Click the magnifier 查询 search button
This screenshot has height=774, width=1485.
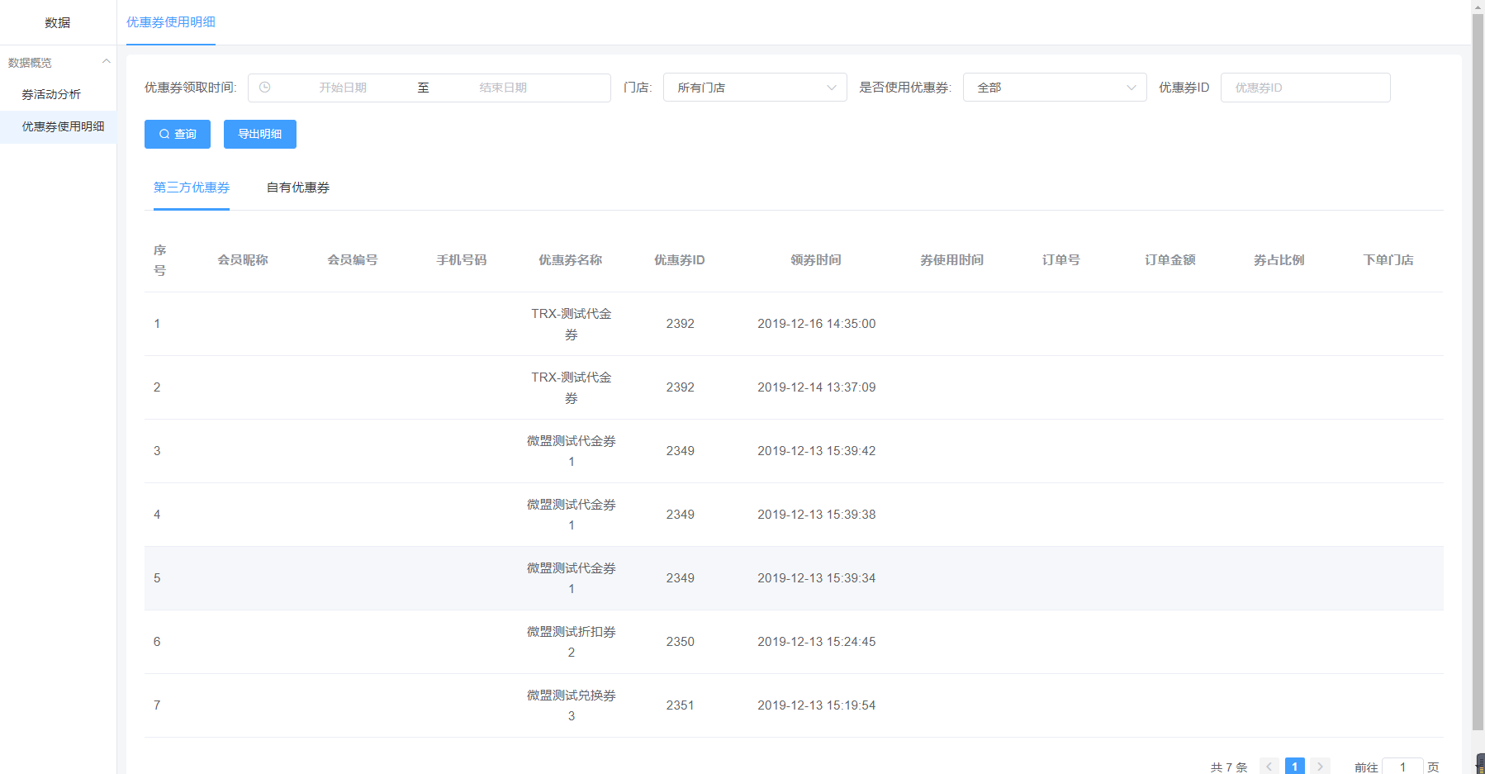178,134
